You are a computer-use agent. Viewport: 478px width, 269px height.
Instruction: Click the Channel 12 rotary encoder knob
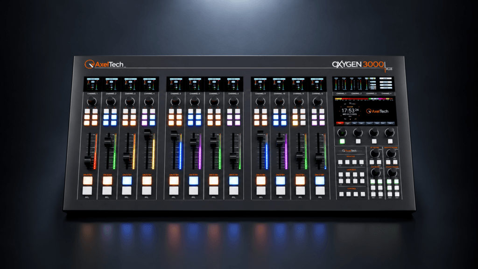pyautogui.click(x=317, y=101)
